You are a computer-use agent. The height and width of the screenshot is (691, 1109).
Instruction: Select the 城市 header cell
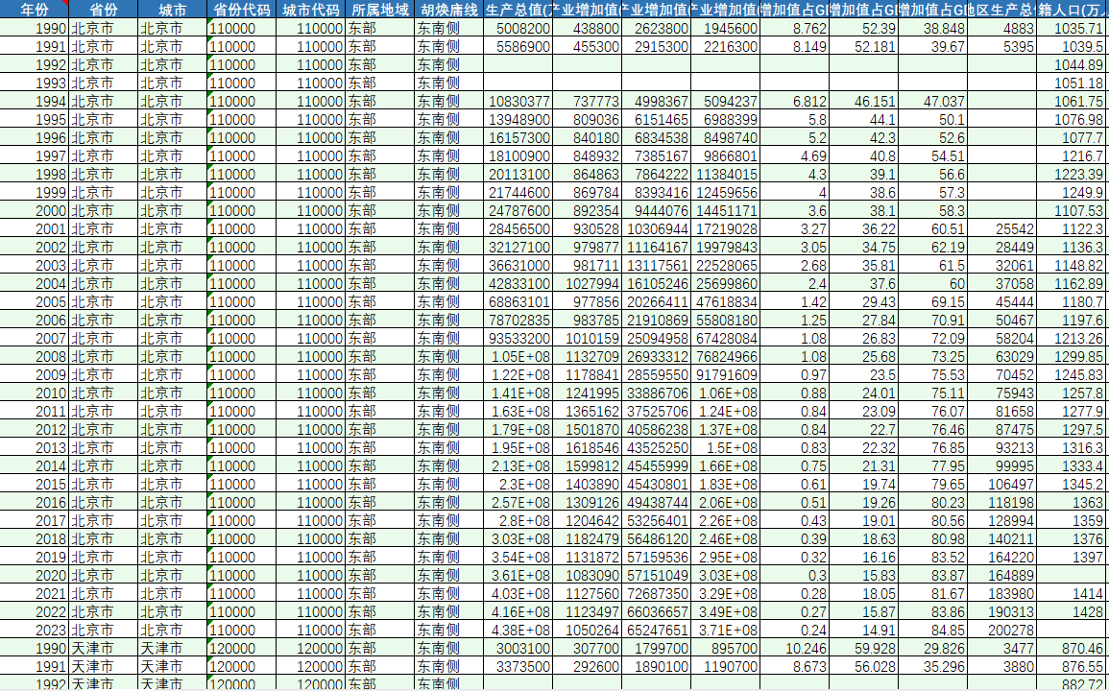172,10
